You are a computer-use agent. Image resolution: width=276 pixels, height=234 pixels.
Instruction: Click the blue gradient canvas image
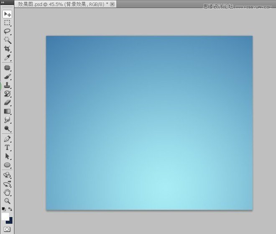[x=149, y=123]
